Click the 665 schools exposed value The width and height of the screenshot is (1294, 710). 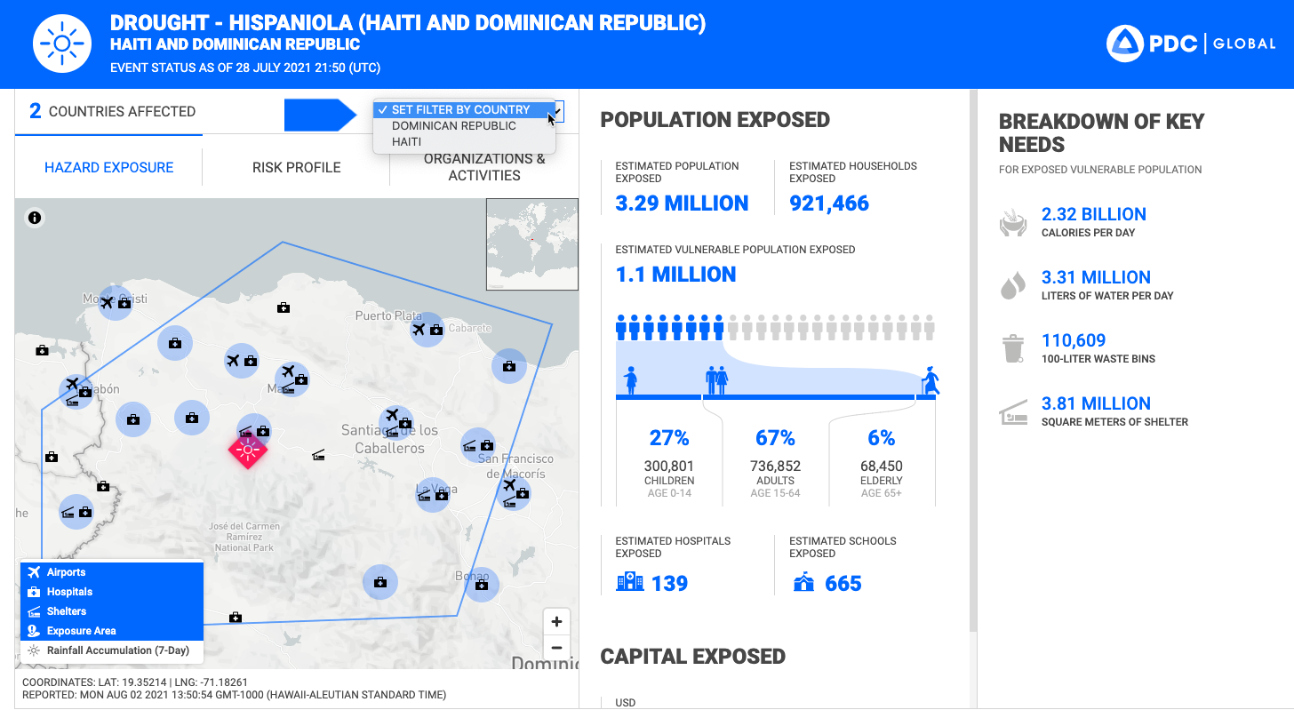click(x=843, y=584)
